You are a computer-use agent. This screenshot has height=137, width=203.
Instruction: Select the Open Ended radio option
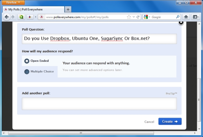coord(27,61)
